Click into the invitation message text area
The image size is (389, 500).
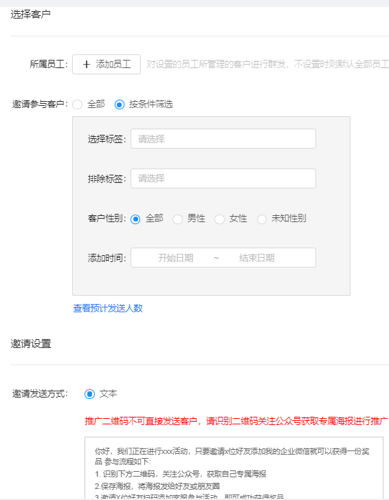click(234, 468)
